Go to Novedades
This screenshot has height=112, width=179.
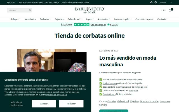(30, 19)
